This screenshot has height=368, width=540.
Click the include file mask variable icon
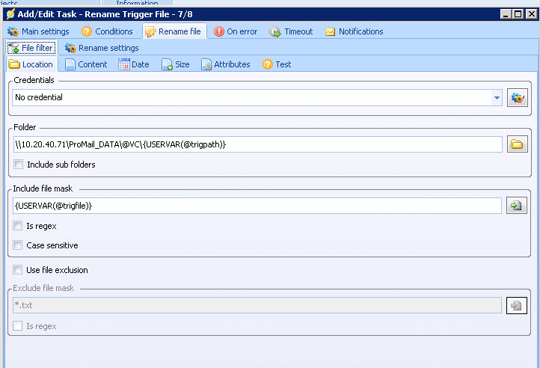pyautogui.click(x=517, y=206)
